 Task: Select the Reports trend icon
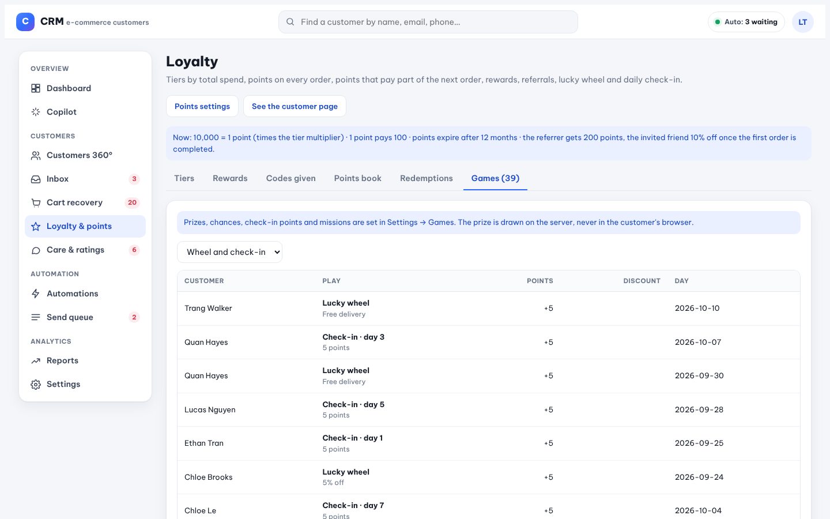coord(36,361)
